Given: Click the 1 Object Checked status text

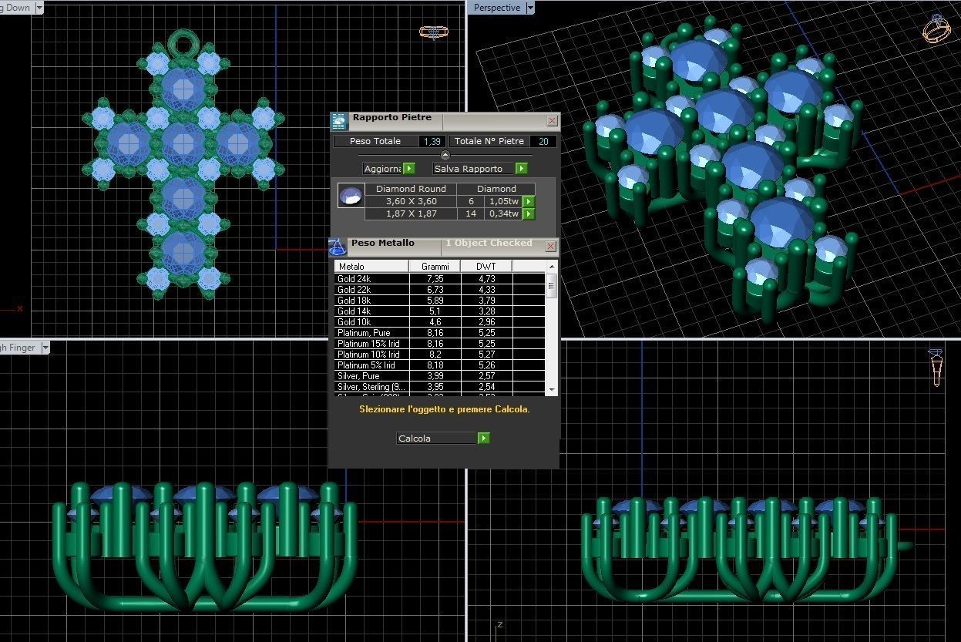Looking at the screenshot, I should pos(489,243).
